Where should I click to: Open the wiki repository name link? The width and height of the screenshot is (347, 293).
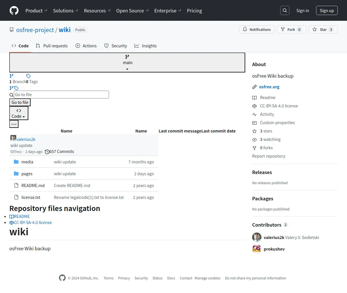pyautogui.click(x=64, y=30)
